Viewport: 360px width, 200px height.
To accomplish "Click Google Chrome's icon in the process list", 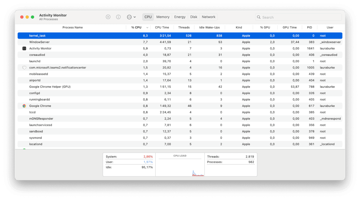I will 24,105.
